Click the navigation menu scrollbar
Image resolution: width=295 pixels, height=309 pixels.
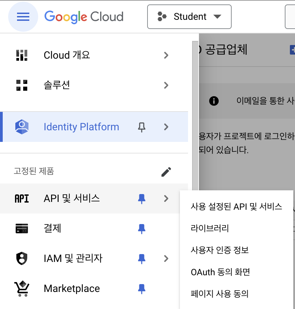coord(195,116)
